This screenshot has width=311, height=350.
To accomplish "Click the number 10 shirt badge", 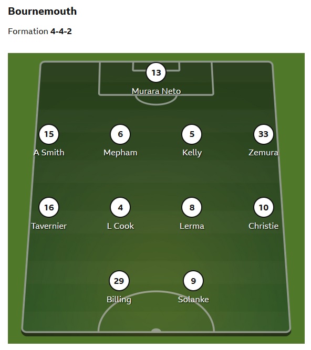I will point(263,207).
